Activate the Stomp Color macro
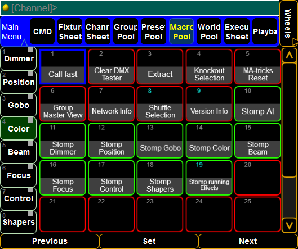This screenshot has height=249, width=298. coord(209,141)
